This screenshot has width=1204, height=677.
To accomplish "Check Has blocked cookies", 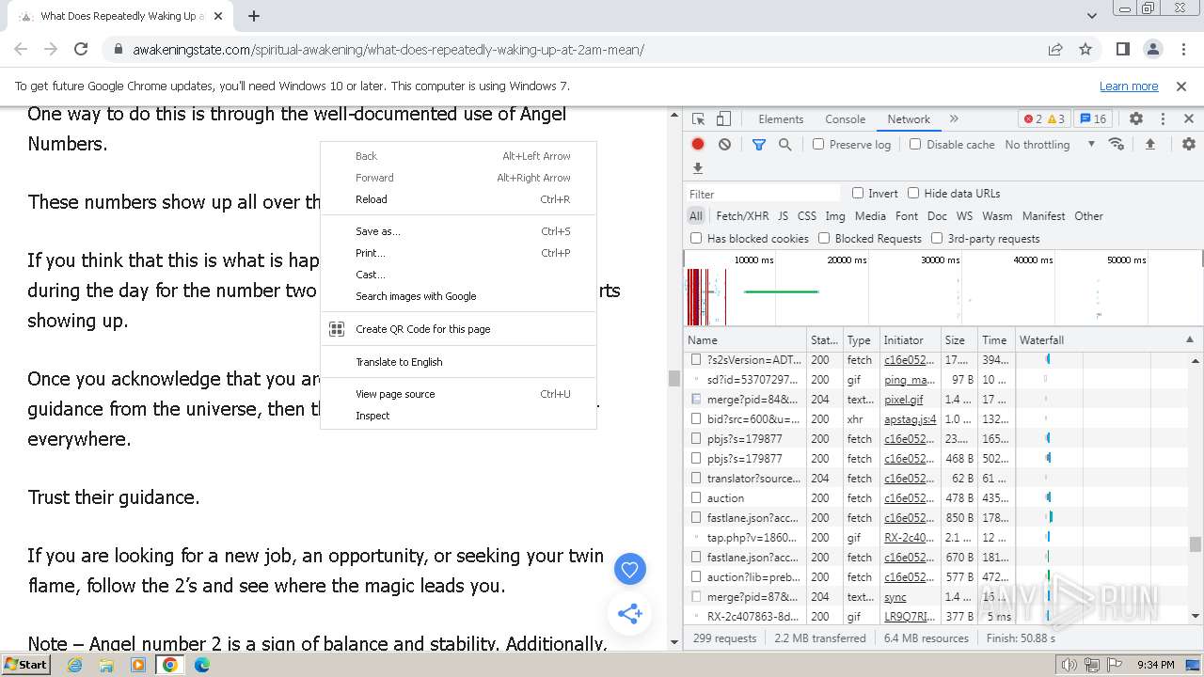I will click(x=696, y=239).
